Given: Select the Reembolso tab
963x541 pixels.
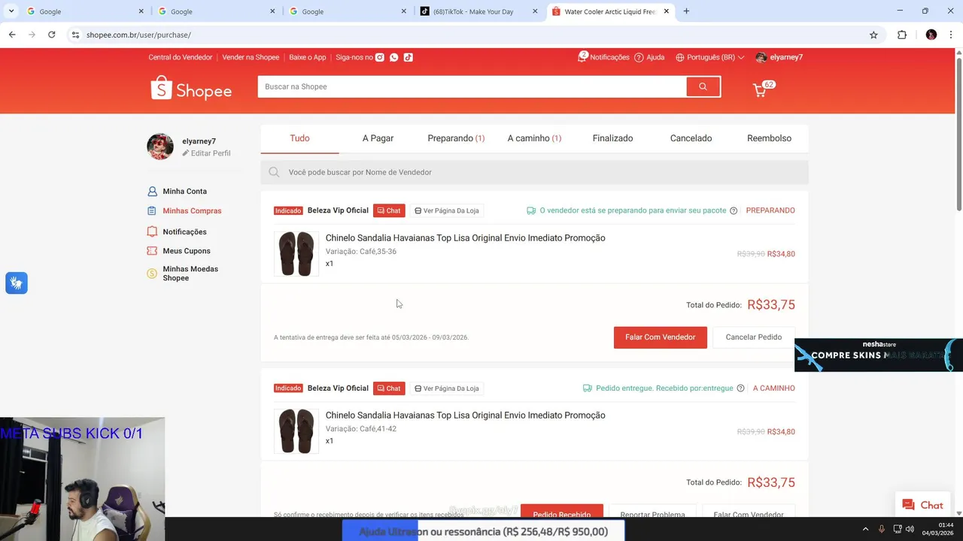Looking at the screenshot, I should 769,138.
